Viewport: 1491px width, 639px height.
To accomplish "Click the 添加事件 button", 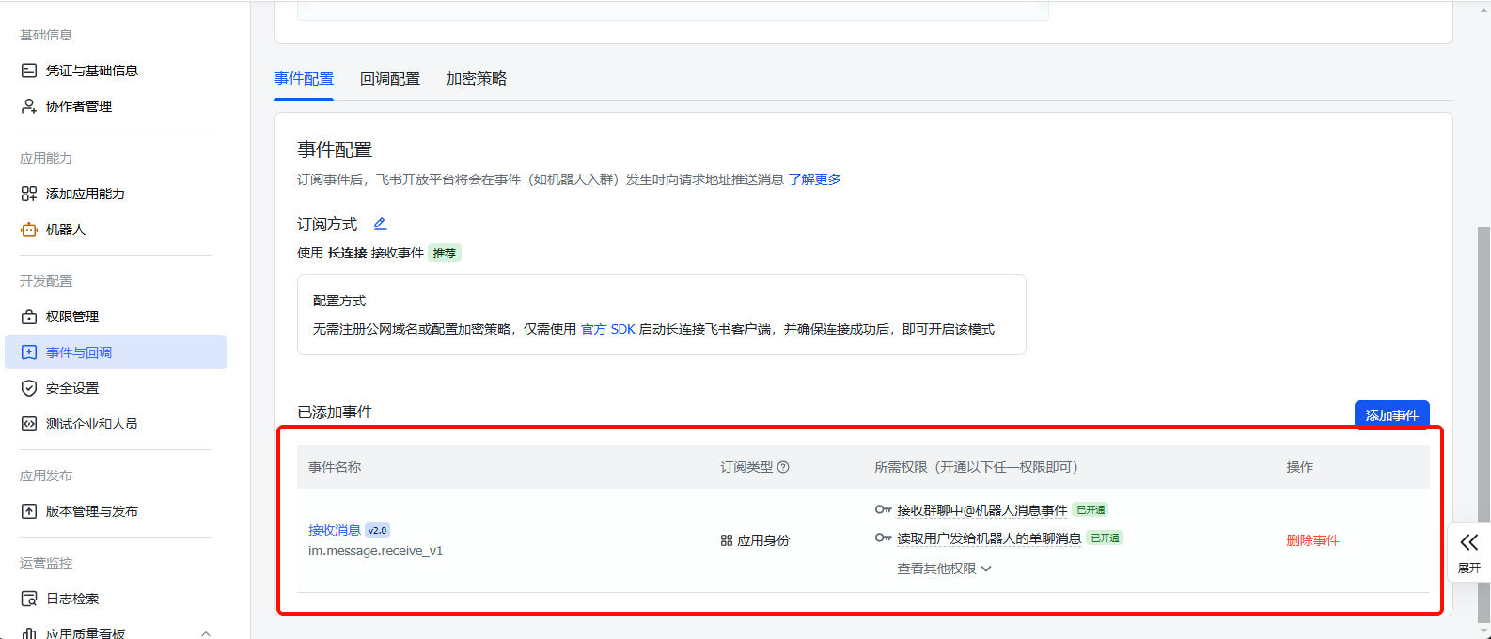I will (1392, 415).
